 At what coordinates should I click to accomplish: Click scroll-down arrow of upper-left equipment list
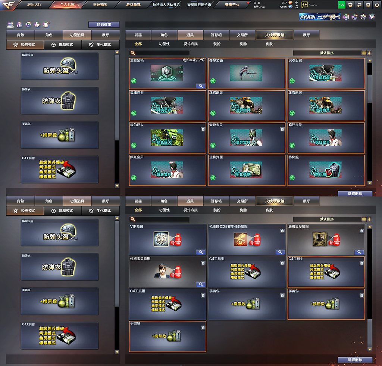(117, 186)
